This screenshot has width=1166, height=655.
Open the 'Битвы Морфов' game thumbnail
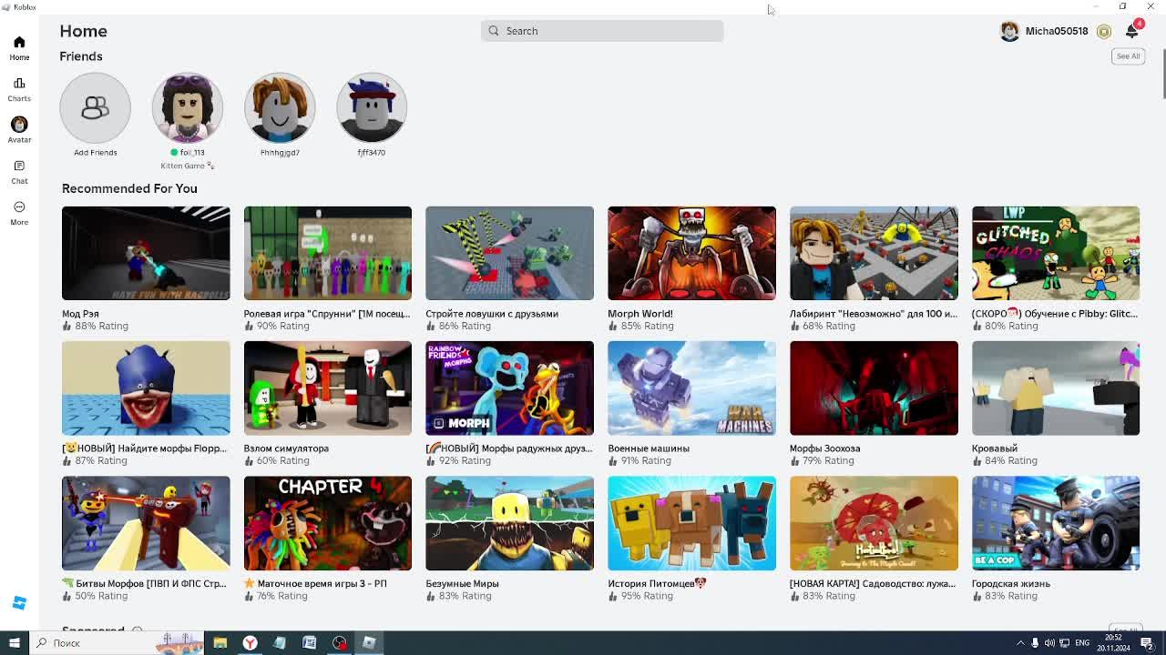point(146,523)
